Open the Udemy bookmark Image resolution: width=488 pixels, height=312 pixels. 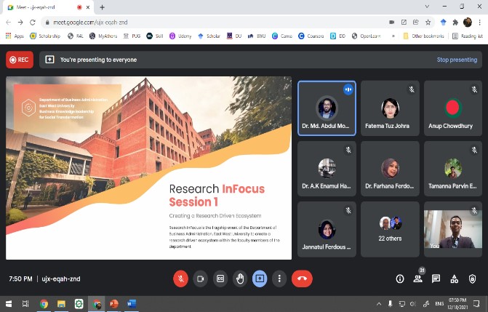point(180,36)
